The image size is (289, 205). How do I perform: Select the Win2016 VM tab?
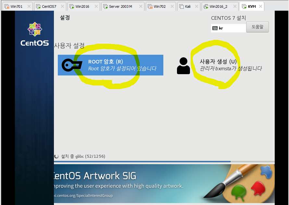click(x=84, y=6)
